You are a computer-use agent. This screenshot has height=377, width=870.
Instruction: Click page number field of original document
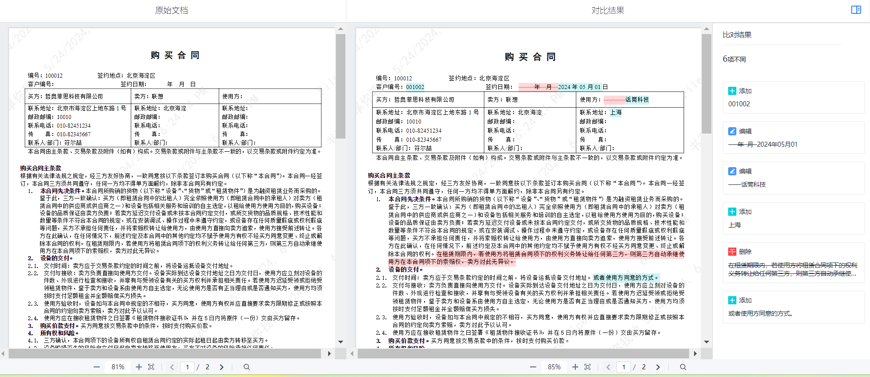[187, 367]
